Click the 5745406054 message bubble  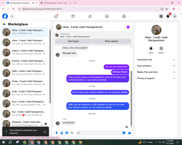68,123
